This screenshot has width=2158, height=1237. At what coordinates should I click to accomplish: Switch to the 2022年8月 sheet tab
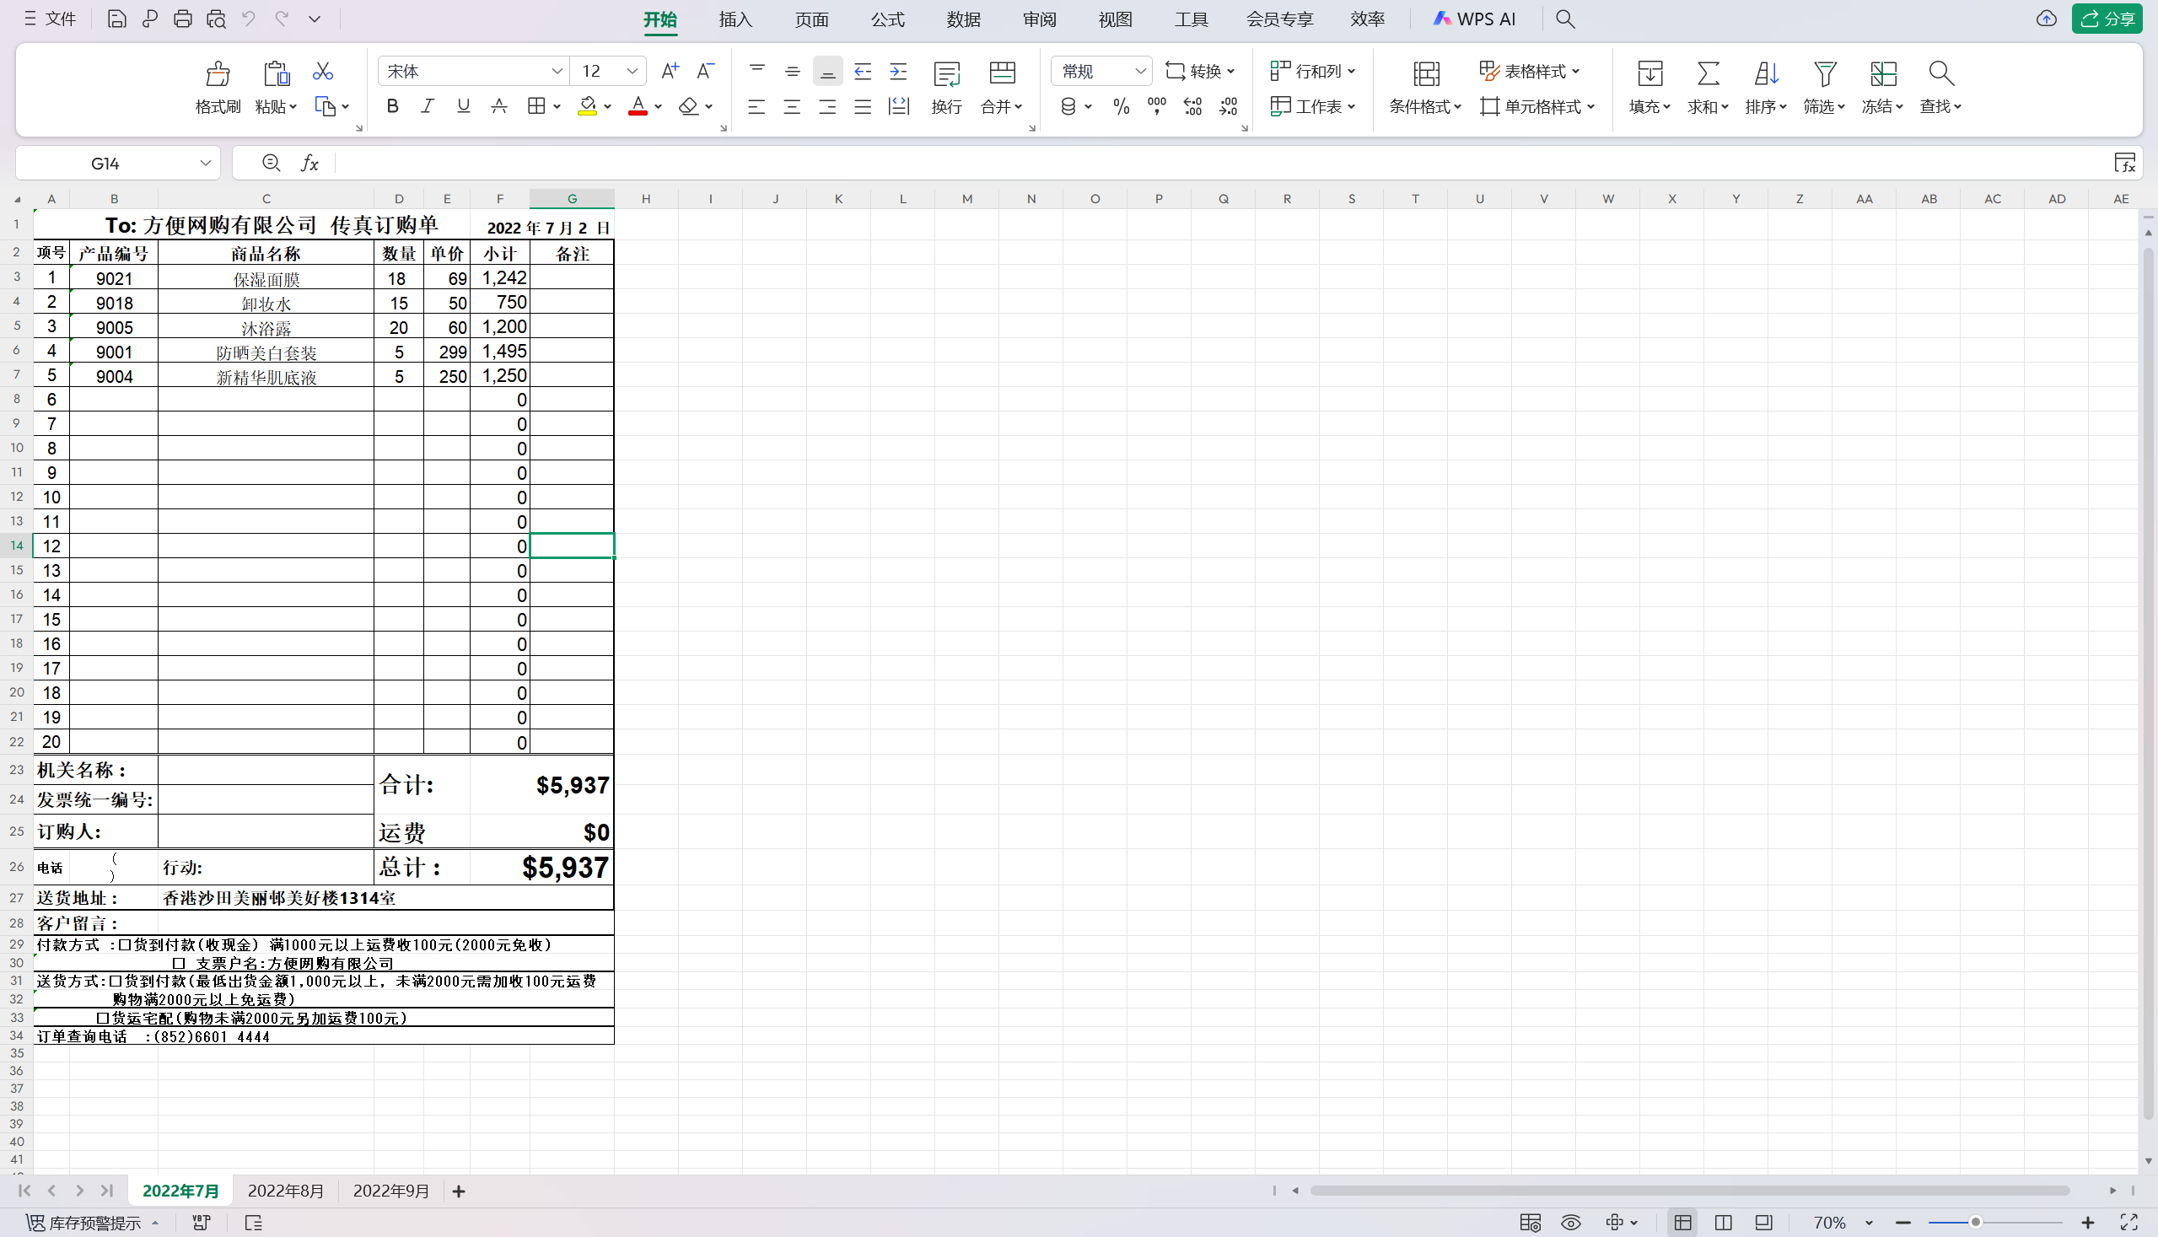pos(286,1191)
